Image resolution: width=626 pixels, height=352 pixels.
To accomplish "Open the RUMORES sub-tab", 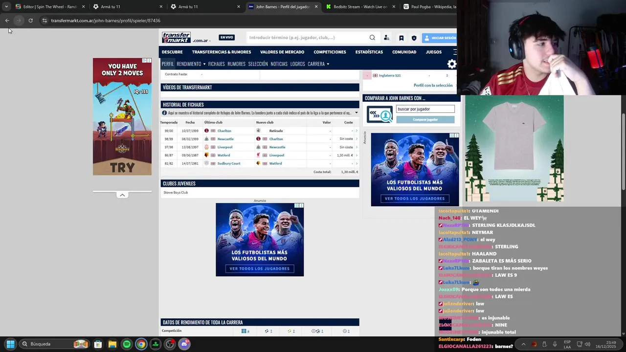I will pos(236,64).
